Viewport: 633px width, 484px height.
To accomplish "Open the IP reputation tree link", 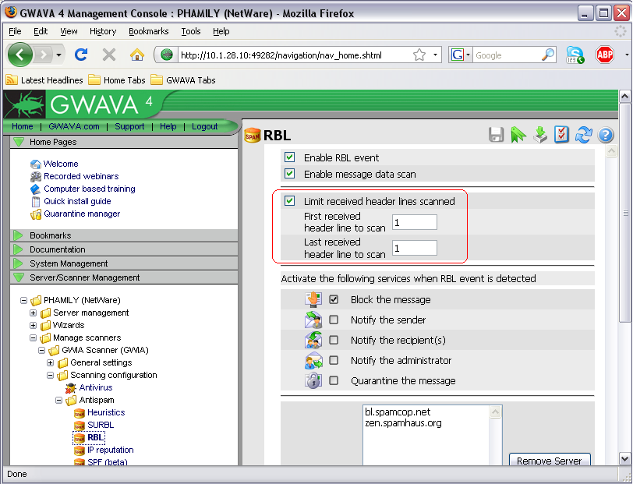I will [110, 450].
